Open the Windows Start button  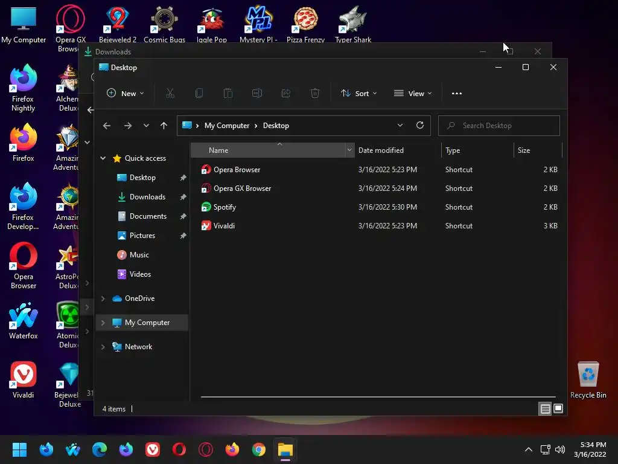19,449
